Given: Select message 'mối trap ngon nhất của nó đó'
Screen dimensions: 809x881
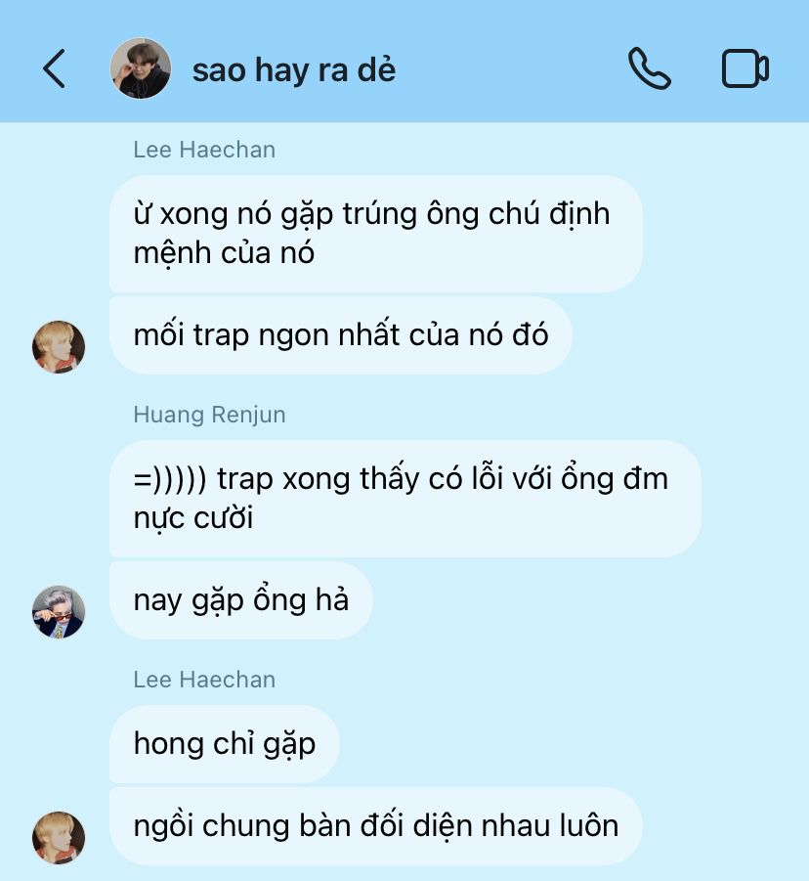Looking at the screenshot, I should (341, 335).
